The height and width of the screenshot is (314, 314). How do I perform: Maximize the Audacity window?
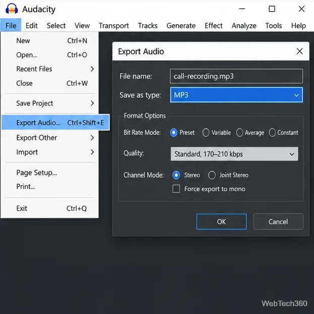(272, 9)
